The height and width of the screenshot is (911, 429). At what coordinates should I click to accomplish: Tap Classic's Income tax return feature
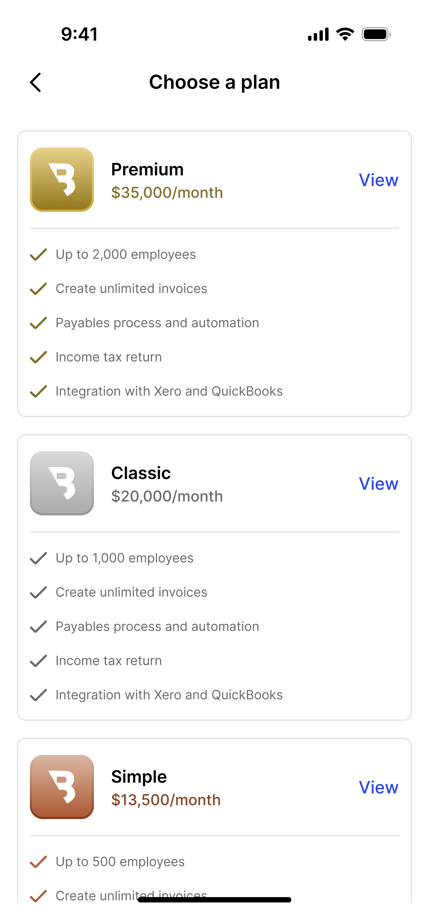tap(109, 661)
